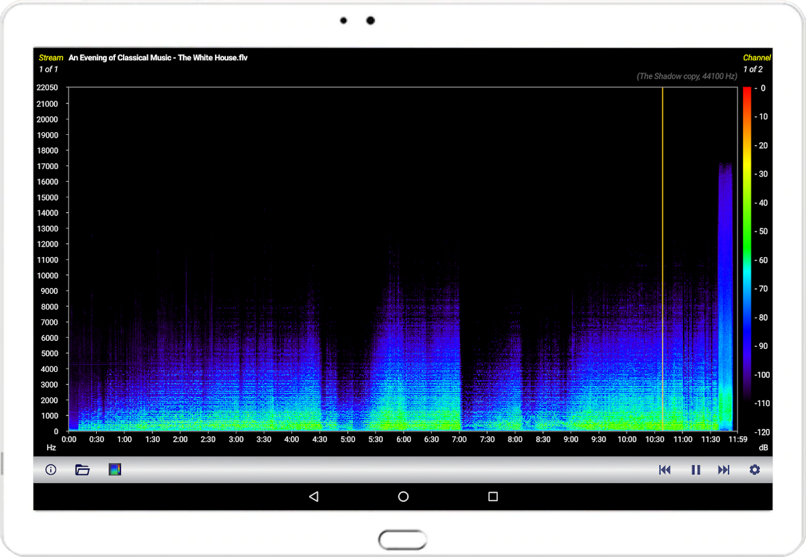
Task: Click the yellow Stream label
Action: (x=51, y=58)
